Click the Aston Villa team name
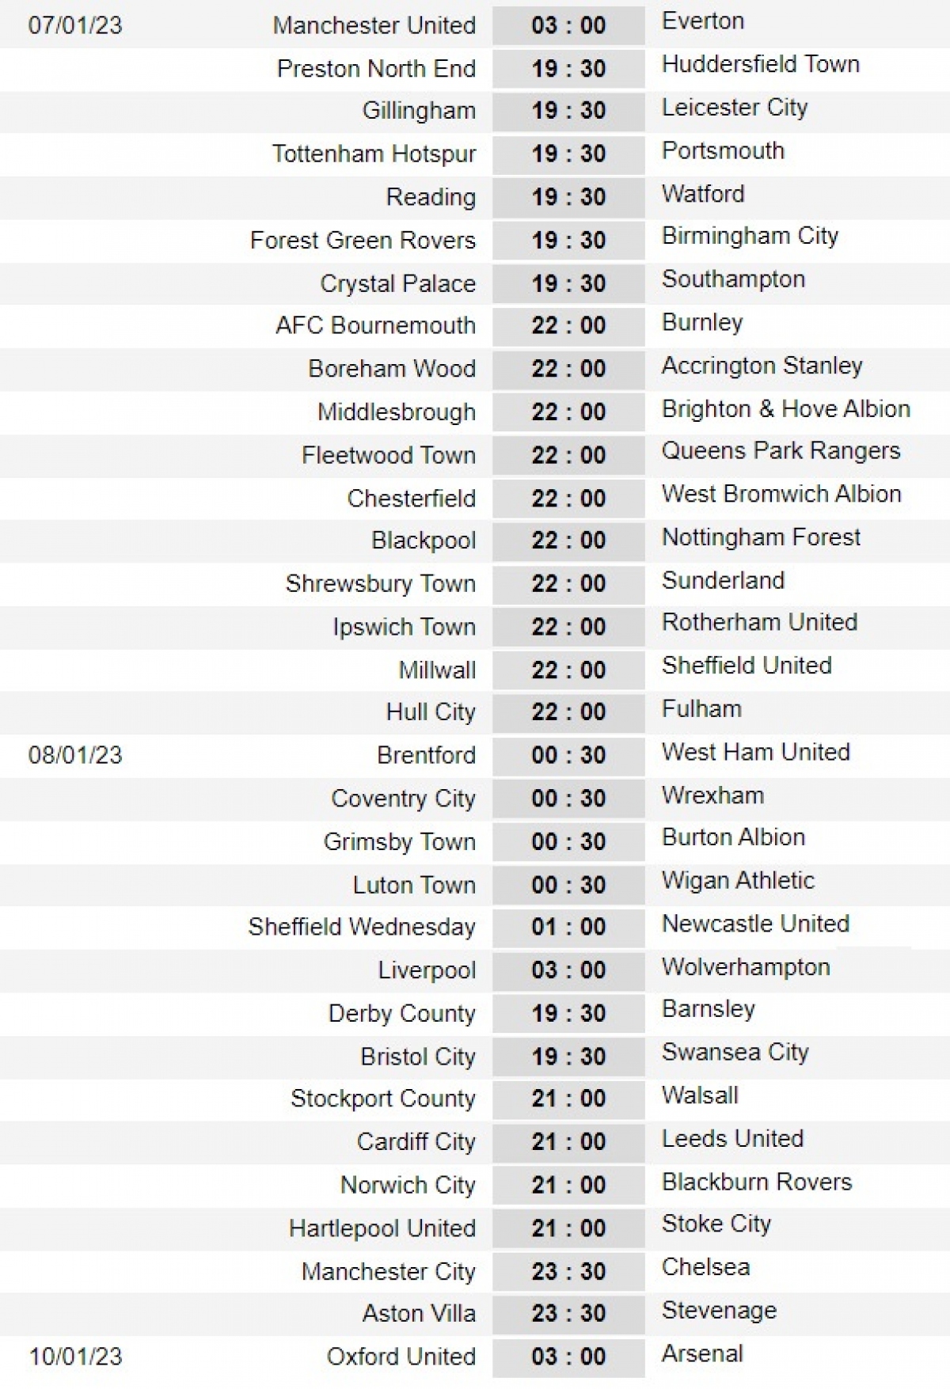950x1389 pixels. pos(419,1314)
